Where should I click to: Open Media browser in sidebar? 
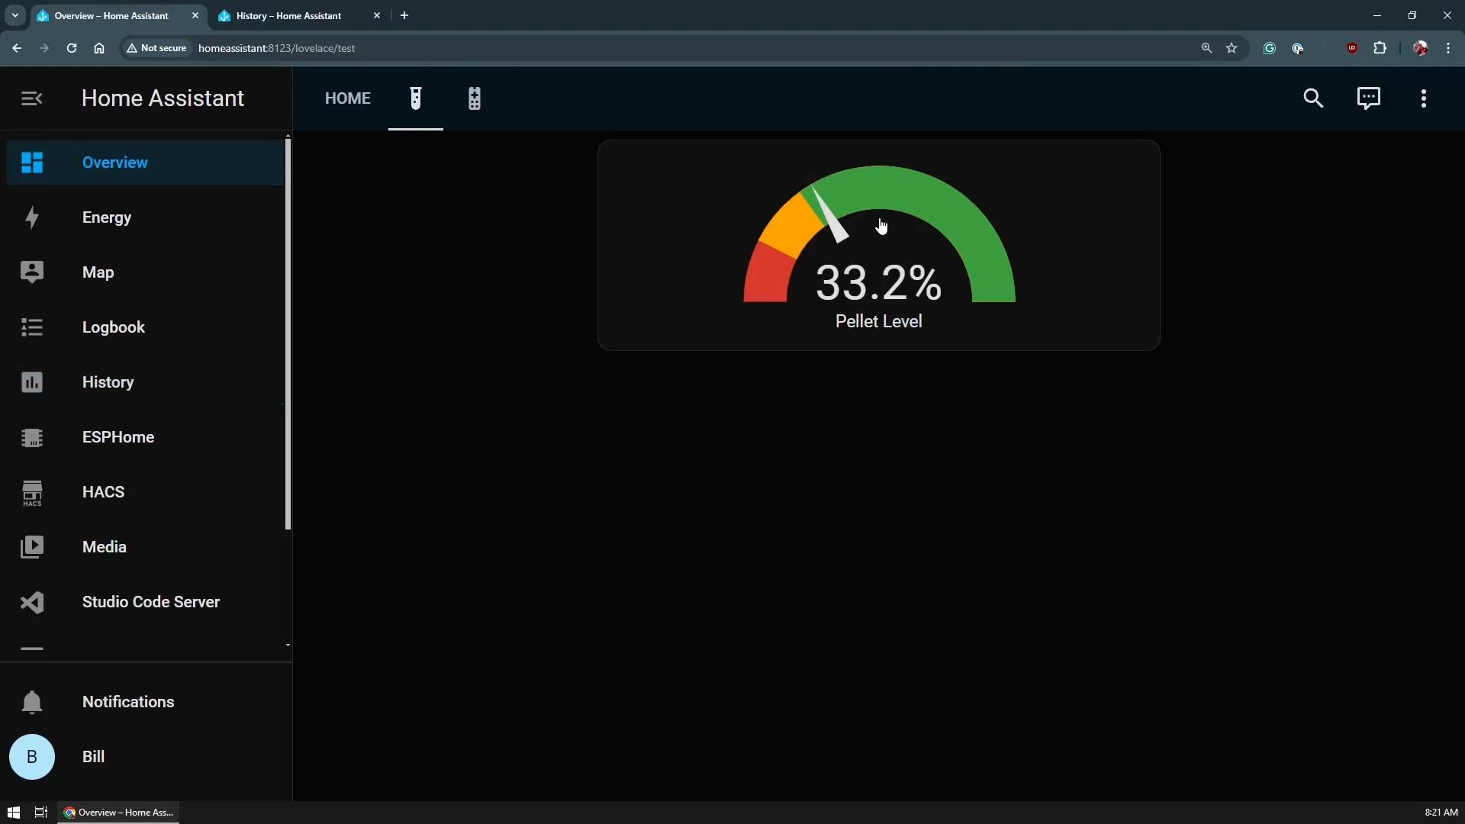click(104, 547)
